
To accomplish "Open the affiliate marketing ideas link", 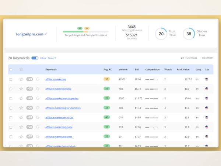I will (59, 137).
